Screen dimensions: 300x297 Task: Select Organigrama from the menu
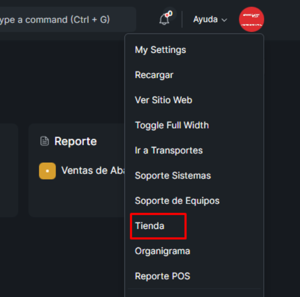[x=162, y=251]
